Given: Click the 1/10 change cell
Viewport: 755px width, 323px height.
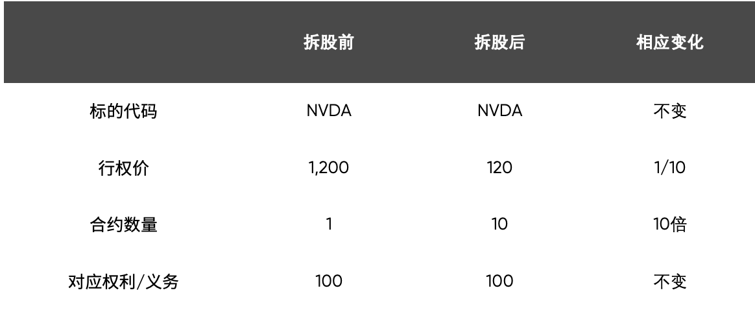Looking at the screenshot, I should click(x=669, y=167).
